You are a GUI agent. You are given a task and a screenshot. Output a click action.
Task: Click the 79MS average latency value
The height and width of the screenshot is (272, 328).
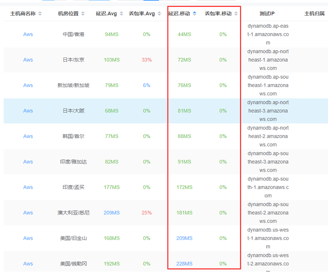pyautogui.click(x=112, y=86)
